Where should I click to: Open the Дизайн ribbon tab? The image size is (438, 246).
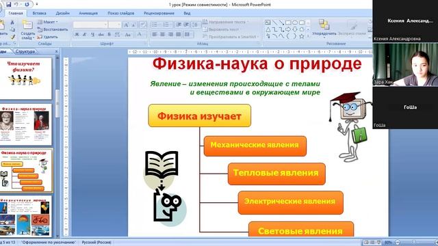[x=62, y=13]
